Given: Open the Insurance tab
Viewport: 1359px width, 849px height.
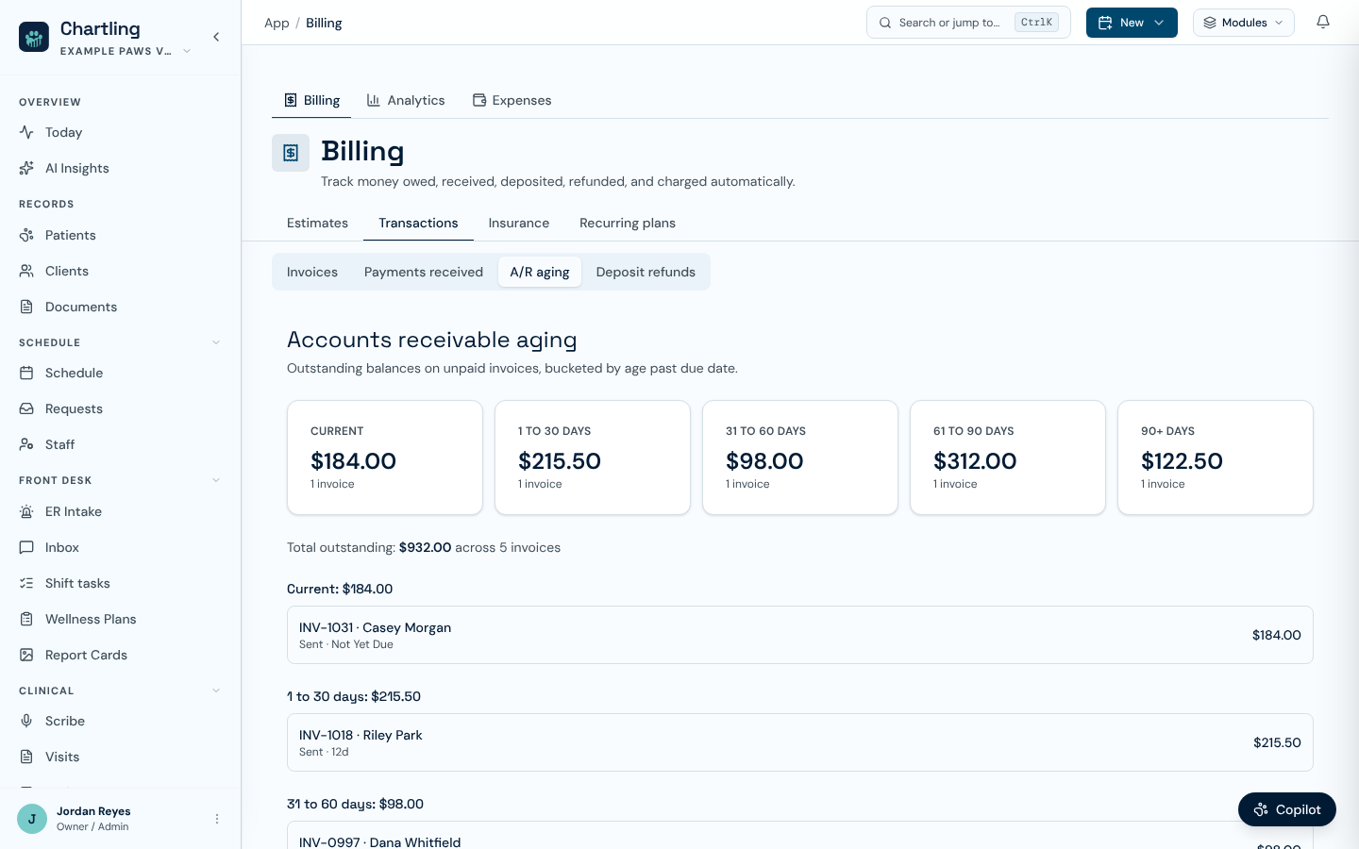Looking at the screenshot, I should pyautogui.click(x=519, y=223).
